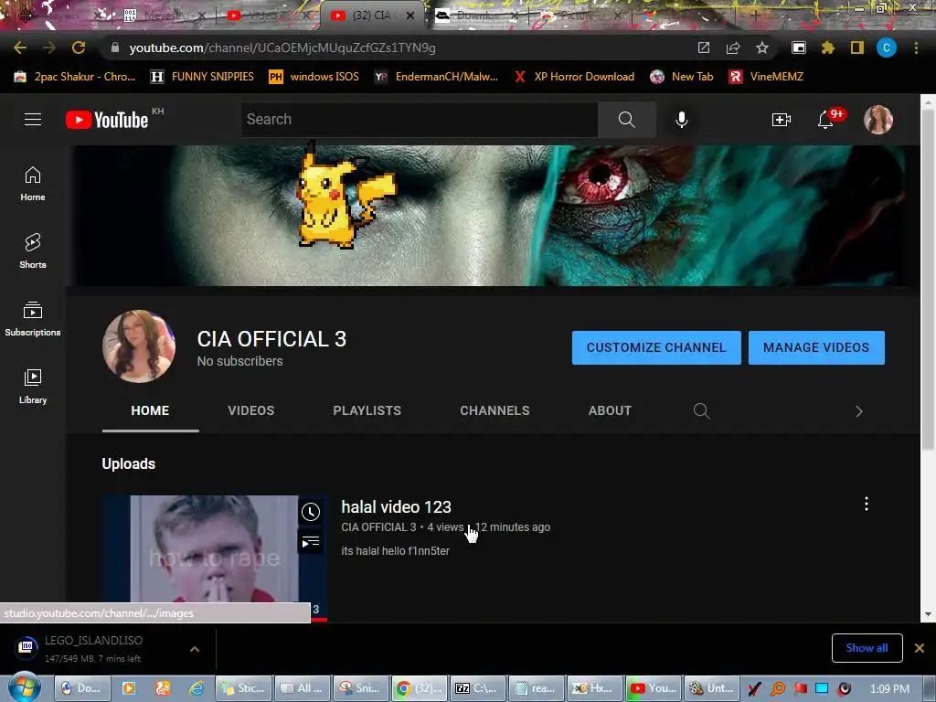Select the HOME channel tab
This screenshot has height=702, width=936.
[151, 410]
